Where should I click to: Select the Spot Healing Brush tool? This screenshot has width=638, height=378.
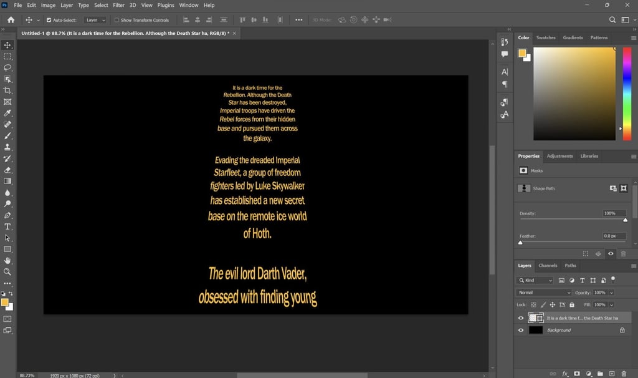[7, 124]
